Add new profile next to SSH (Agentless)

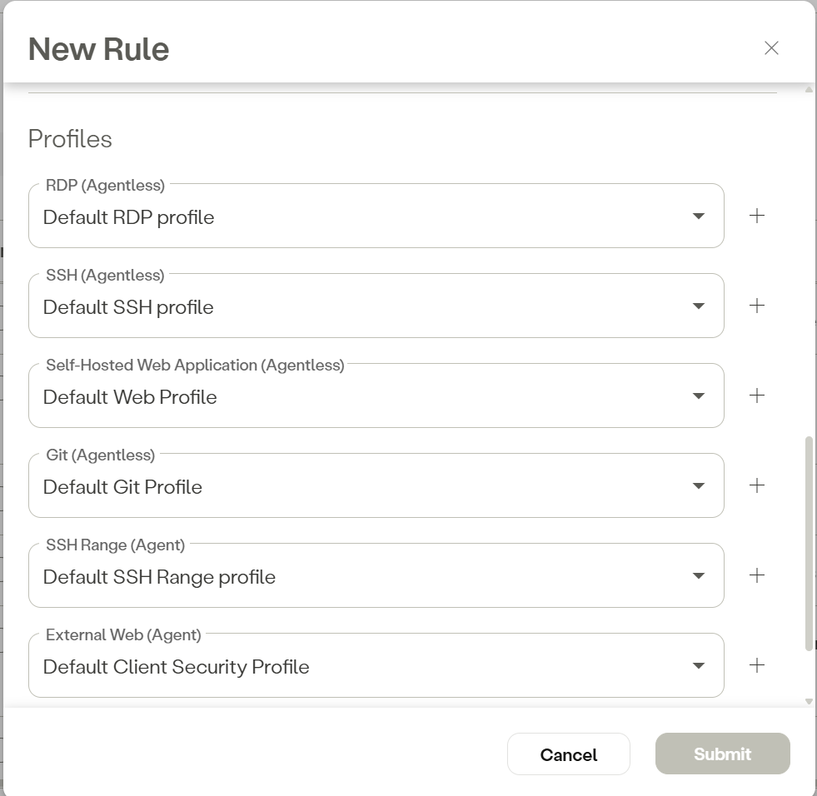tap(756, 306)
